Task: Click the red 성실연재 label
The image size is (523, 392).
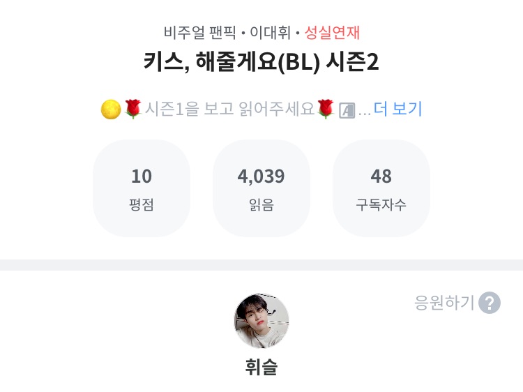Action: pos(333,32)
